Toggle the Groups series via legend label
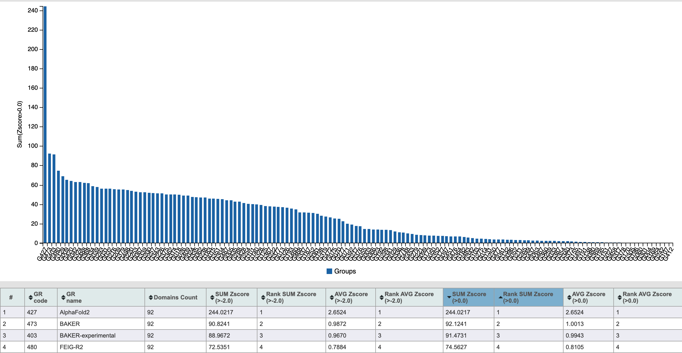682x353 pixels. point(345,271)
